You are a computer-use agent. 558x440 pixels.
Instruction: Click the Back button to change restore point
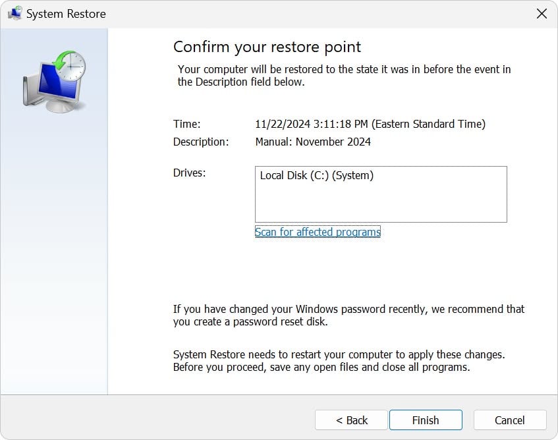pyautogui.click(x=350, y=420)
